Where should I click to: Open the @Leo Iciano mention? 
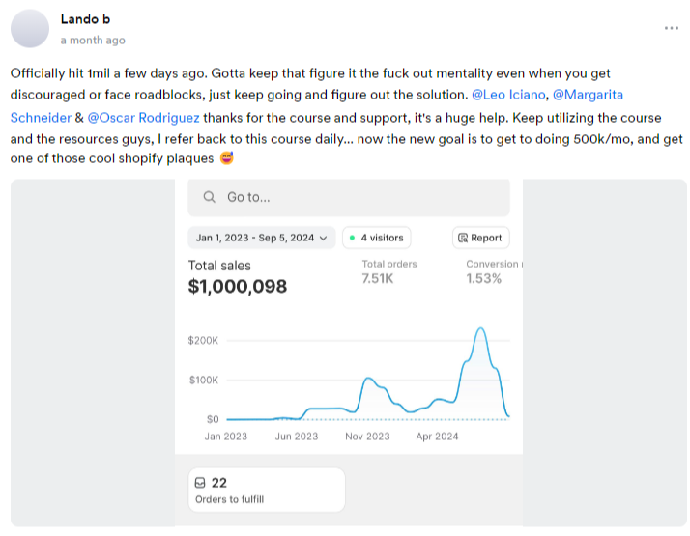pos(505,96)
